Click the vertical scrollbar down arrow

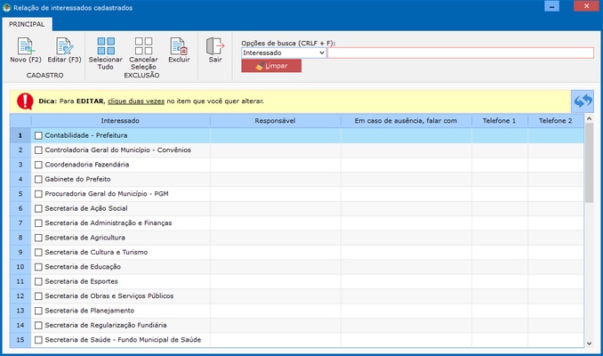point(589,342)
